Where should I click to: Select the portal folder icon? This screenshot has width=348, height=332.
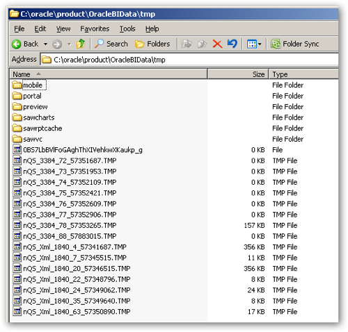click(17, 96)
